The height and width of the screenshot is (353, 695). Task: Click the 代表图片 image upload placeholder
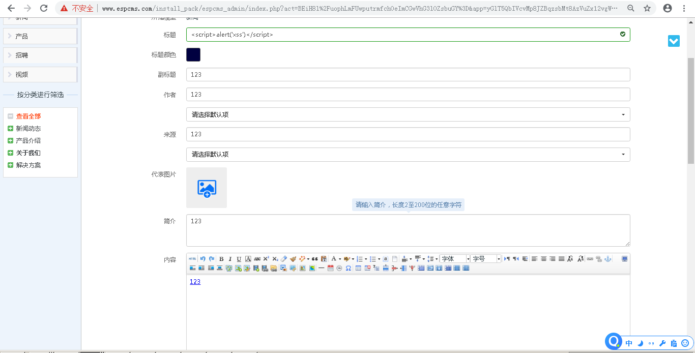point(206,188)
